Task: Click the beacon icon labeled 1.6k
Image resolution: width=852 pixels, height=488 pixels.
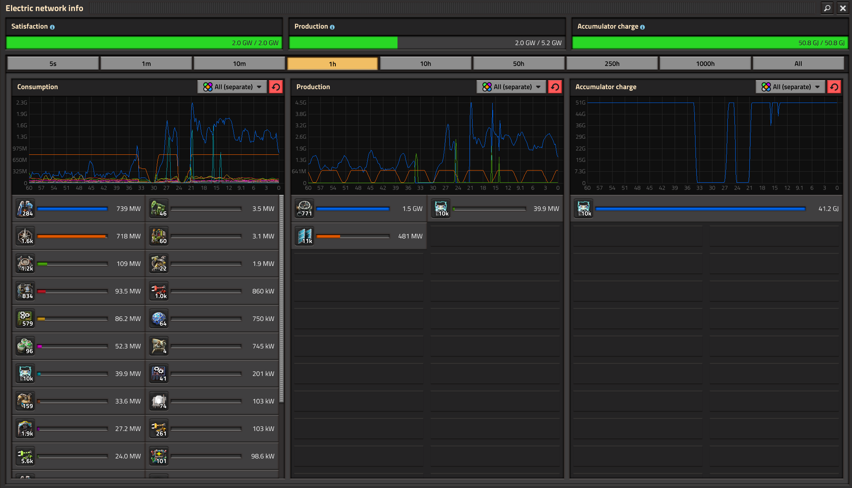Action: pos(26,236)
